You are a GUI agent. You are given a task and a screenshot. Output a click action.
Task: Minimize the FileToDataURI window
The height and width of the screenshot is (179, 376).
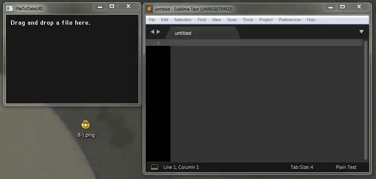click(x=100, y=6)
